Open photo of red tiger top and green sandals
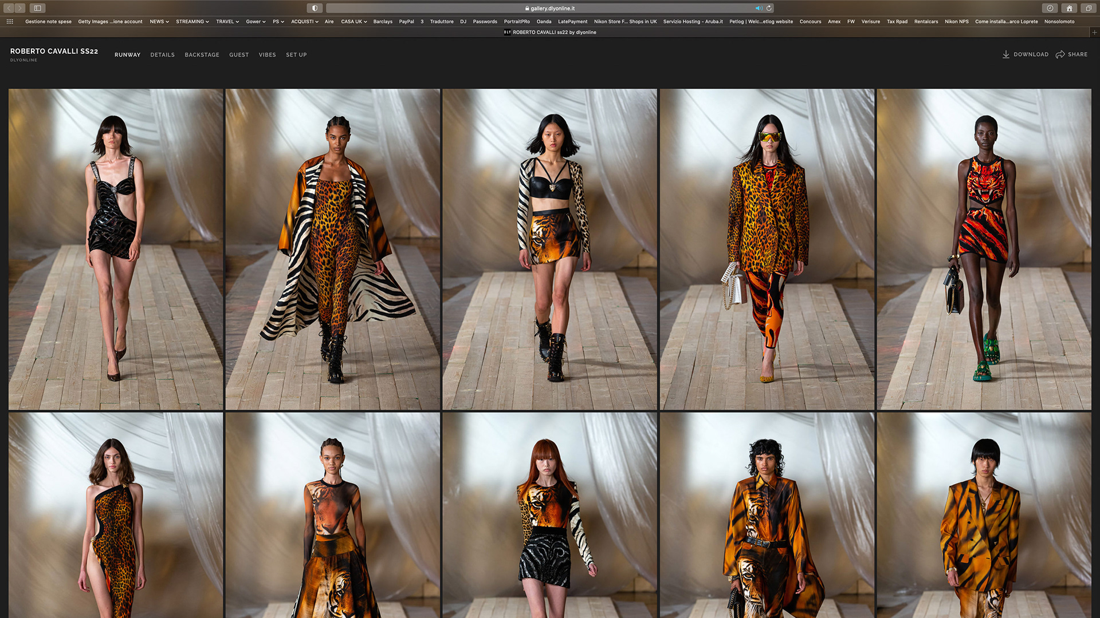 (x=984, y=249)
